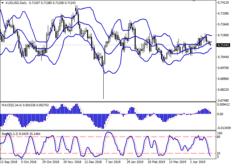Click the 7 Jan 2019 date marker
231x165 pixels.
click(x=114, y=162)
